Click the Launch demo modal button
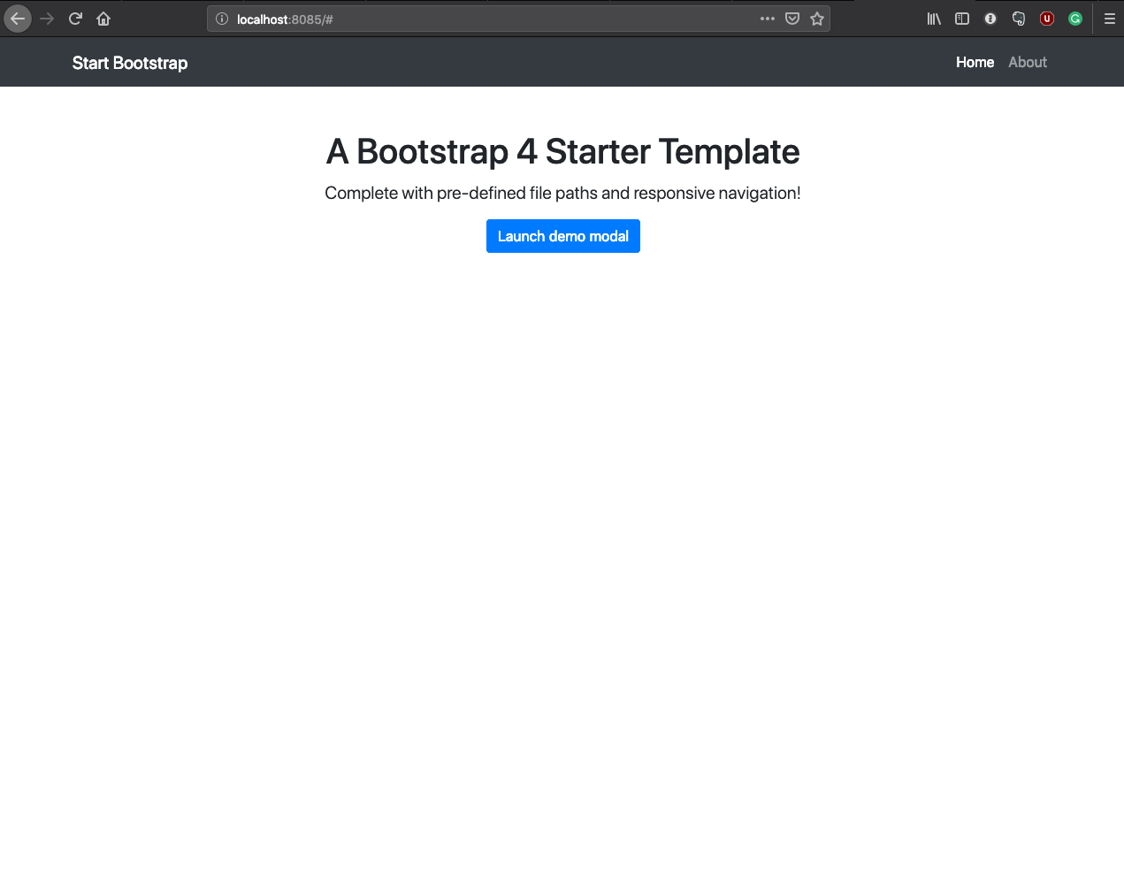 (x=562, y=236)
